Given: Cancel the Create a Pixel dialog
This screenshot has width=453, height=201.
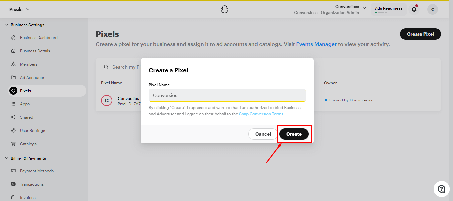Looking at the screenshot, I should click(263, 134).
